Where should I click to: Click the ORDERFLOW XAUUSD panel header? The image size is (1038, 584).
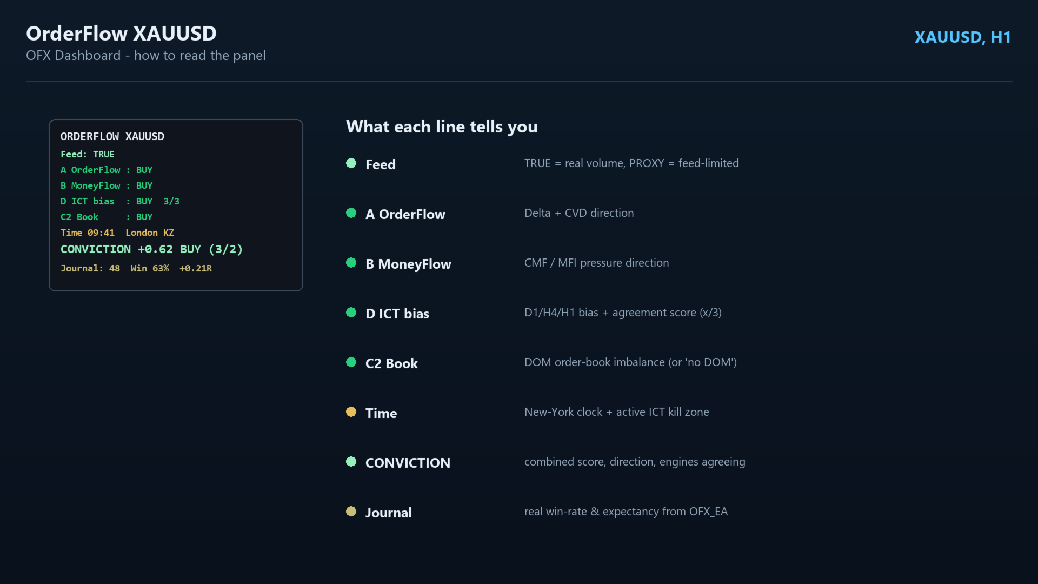[x=112, y=137]
